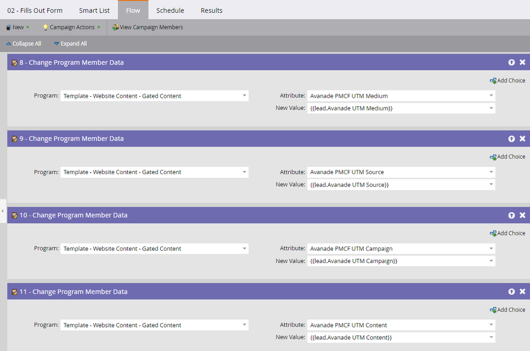This screenshot has height=351, width=530.
Task: Open the Campaign Actions menu
Action: [71, 27]
